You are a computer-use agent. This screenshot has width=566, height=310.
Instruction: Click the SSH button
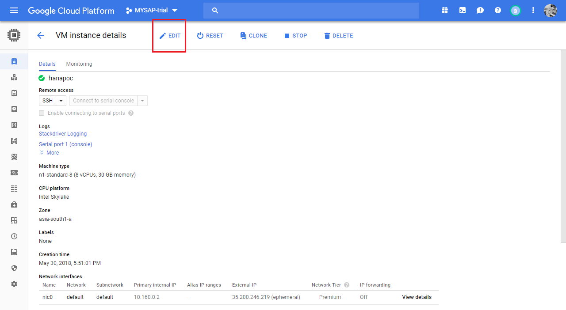(x=48, y=101)
